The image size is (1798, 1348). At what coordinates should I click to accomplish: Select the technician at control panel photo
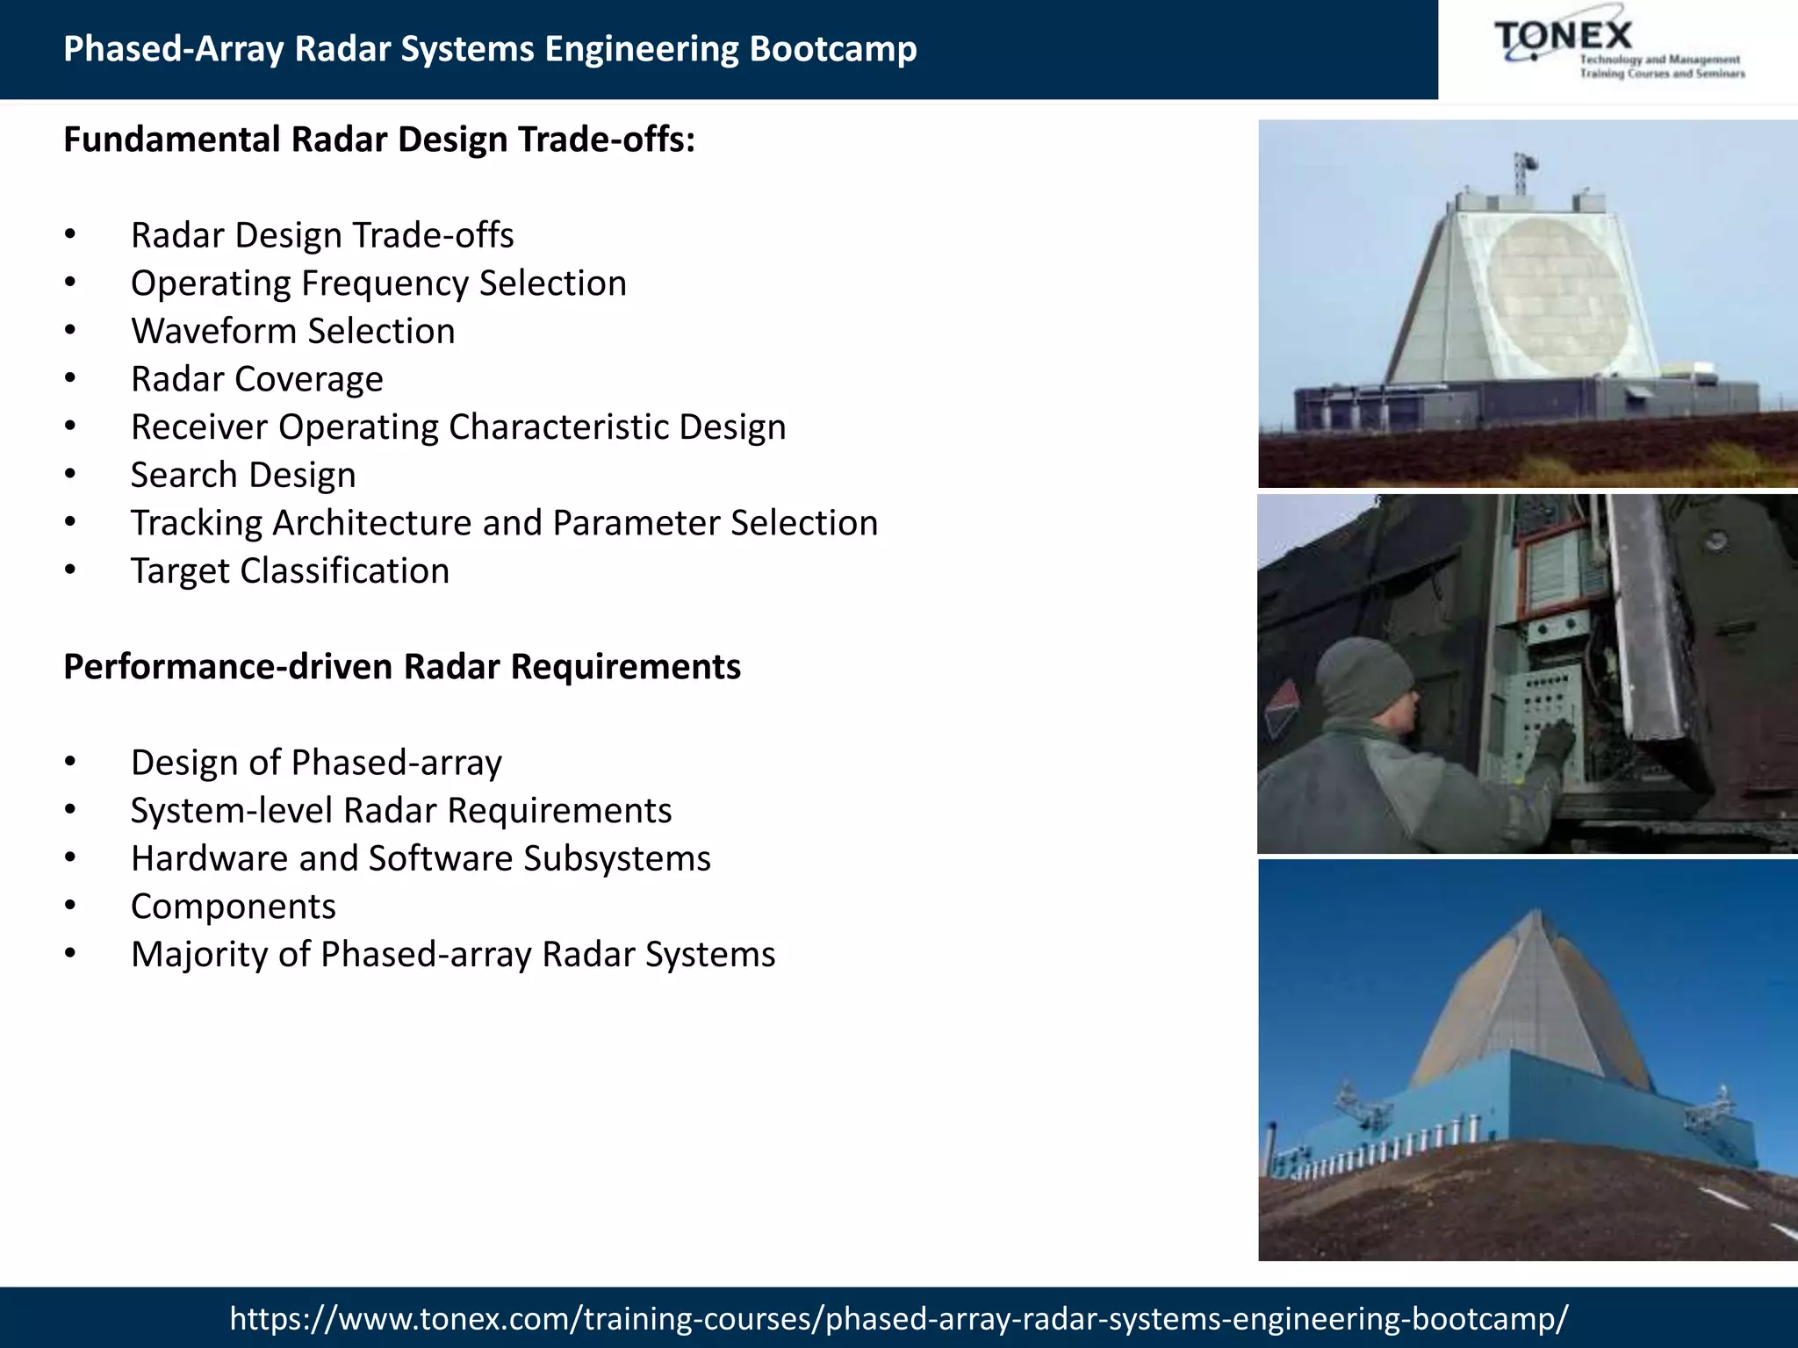[x=1527, y=674]
